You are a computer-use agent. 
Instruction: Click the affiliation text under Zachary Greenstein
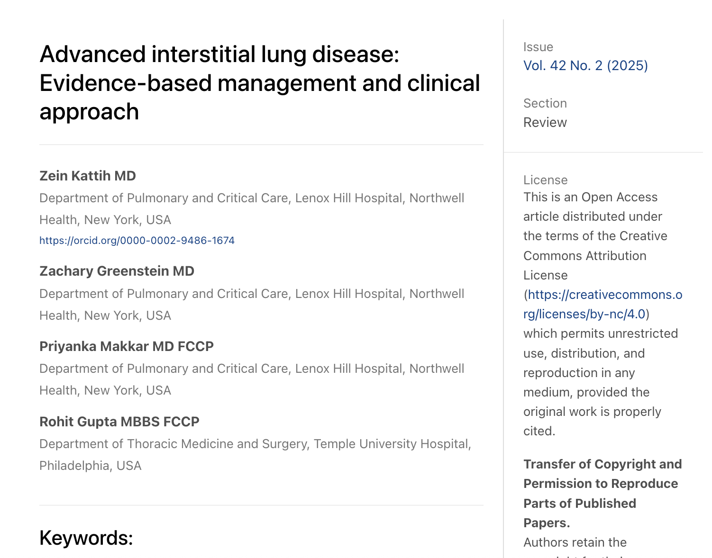coord(252,305)
